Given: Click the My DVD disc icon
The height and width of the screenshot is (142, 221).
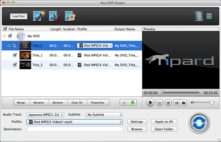Looking at the screenshot, I should (21, 36).
